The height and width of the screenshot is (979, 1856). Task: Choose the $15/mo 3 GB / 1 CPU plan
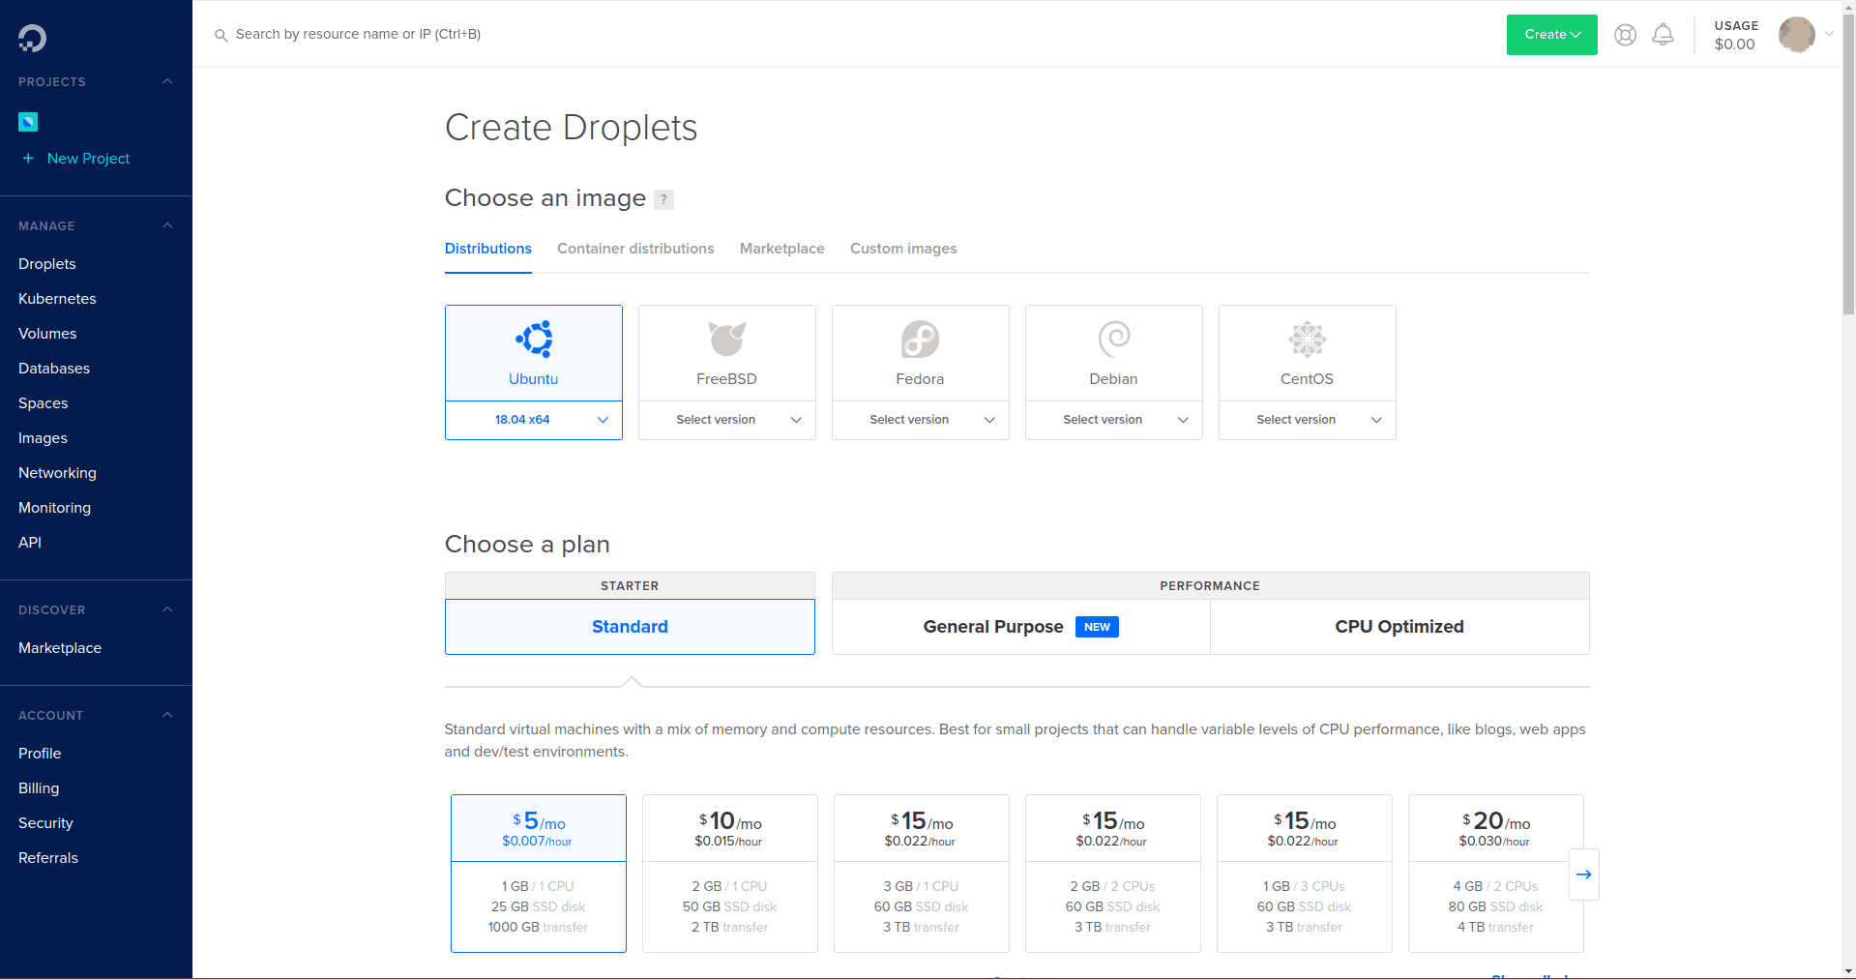tap(922, 874)
